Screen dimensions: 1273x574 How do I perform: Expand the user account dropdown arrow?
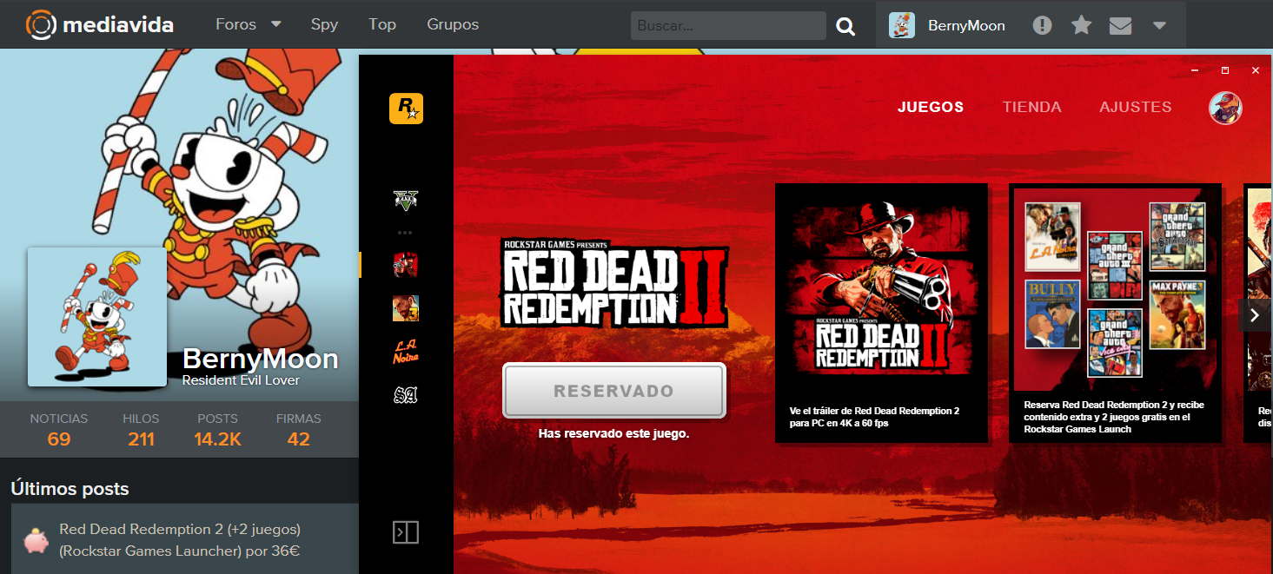click(x=1159, y=25)
